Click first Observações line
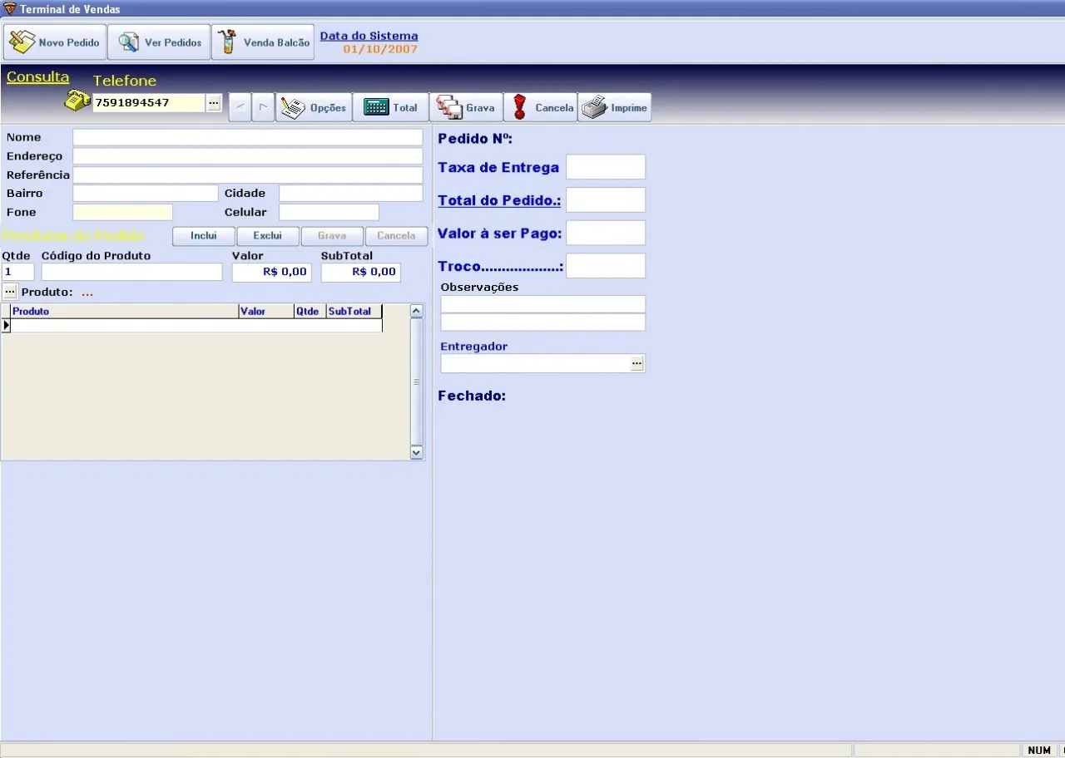1065x758 pixels. click(543, 304)
